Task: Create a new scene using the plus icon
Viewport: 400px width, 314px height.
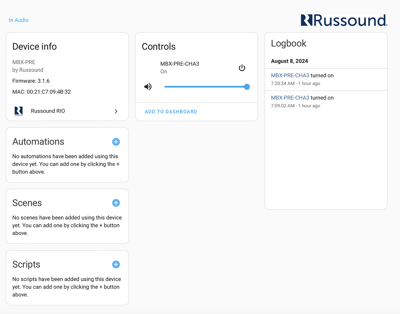Action: tap(116, 203)
